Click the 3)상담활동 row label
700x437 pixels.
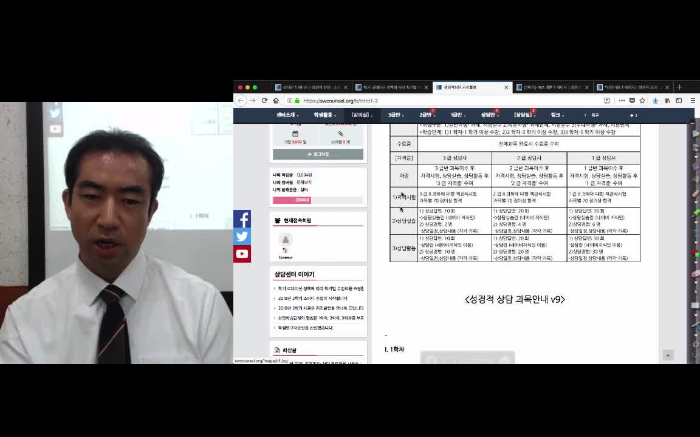[404, 248]
